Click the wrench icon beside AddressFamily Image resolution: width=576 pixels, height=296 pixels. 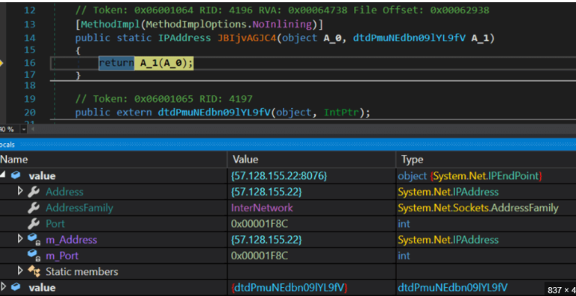click(34, 208)
